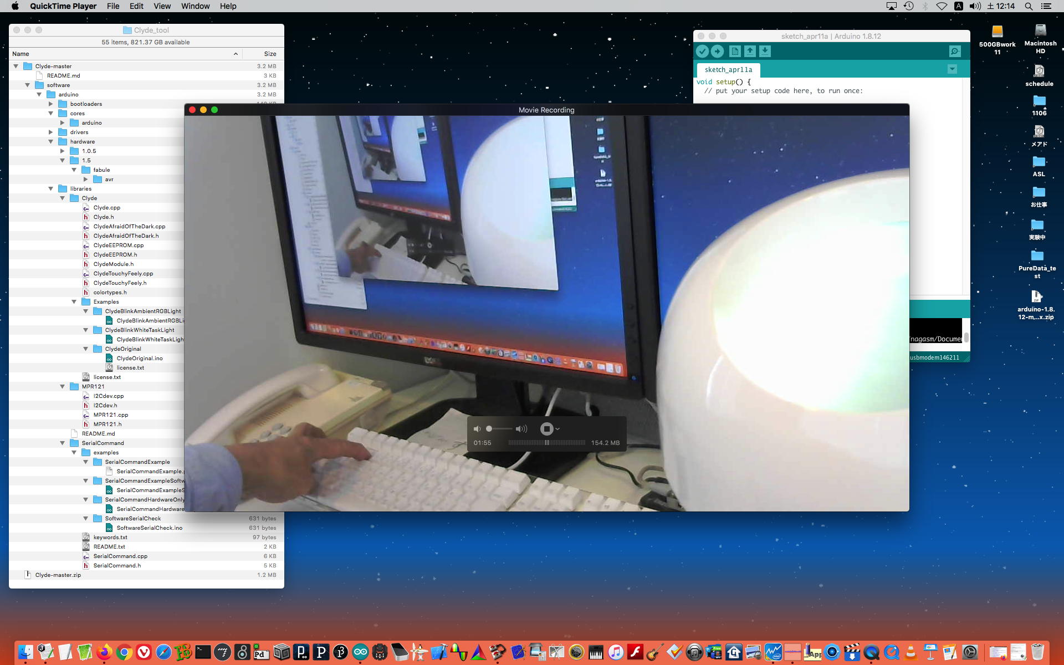This screenshot has width=1064, height=665.
Task: Select the sketch_apr11a tab
Action: tap(728, 70)
